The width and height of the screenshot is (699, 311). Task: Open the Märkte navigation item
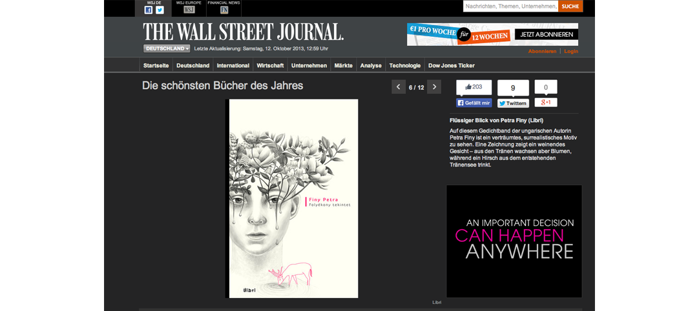coord(343,66)
